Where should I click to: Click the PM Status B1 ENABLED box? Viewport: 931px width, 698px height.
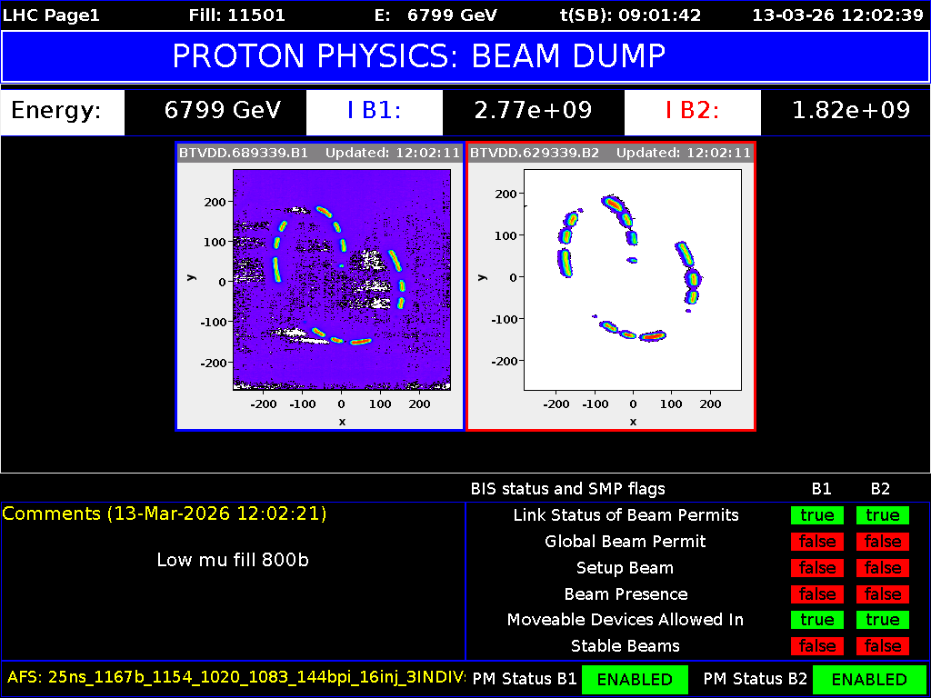point(635,679)
